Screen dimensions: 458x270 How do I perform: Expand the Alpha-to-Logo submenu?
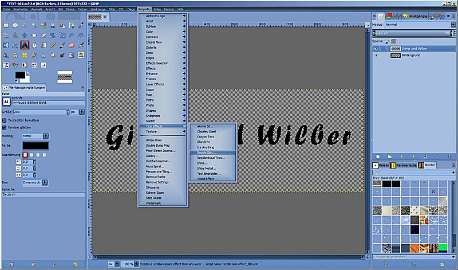[163, 16]
